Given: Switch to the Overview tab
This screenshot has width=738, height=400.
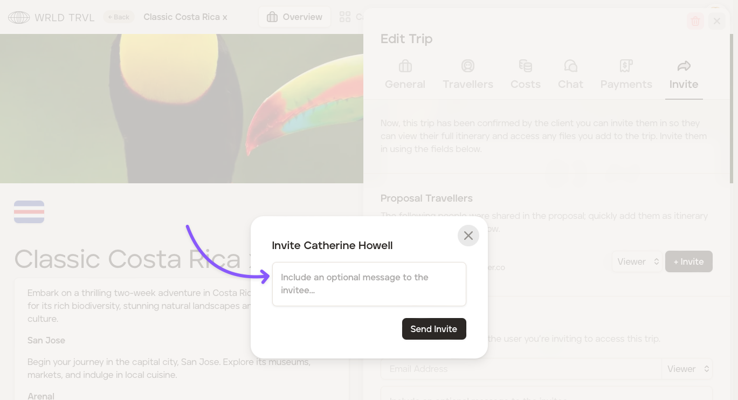Looking at the screenshot, I should coord(294,17).
